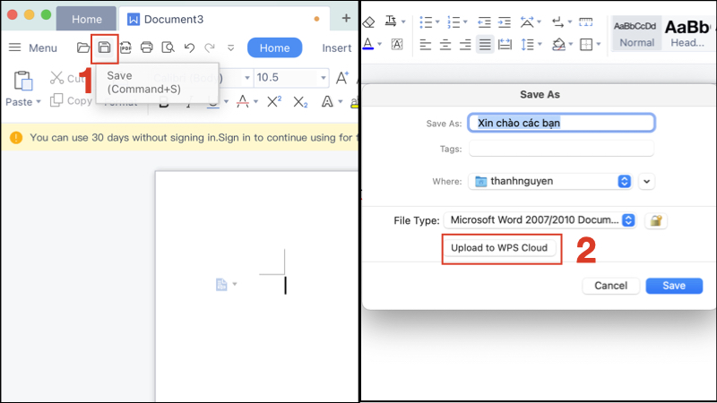717x403 pixels.
Task: Switch to the Home ribbon tab
Action: pyautogui.click(x=274, y=48)
